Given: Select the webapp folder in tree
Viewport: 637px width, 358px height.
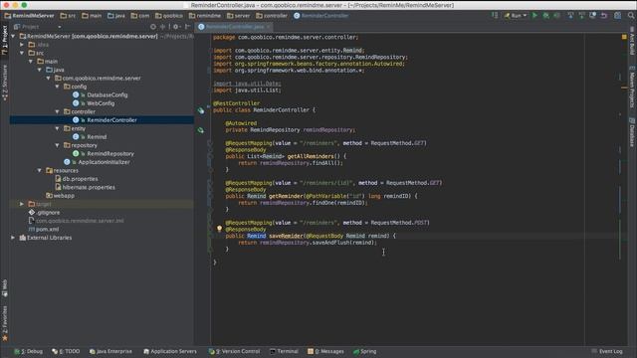Looking at the screenshot, I should [60, 196].
